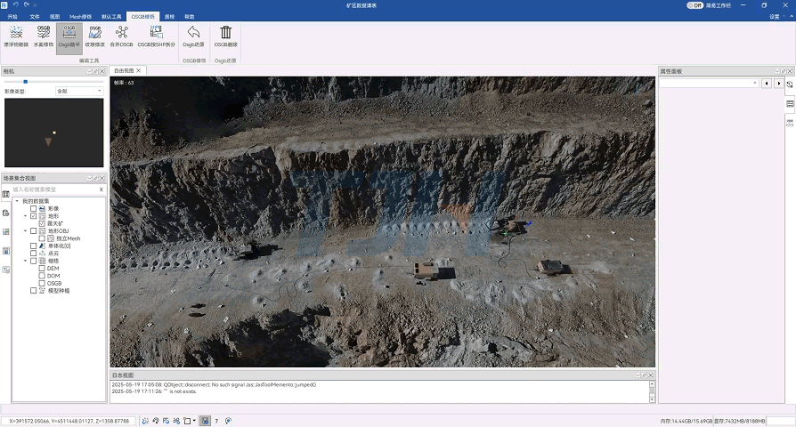Click the camera panel slider handle
This screenshot has height=427, width=796.
point(25,82)
